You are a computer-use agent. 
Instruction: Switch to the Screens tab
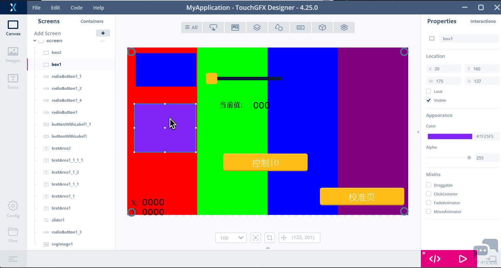(x=49, y=21)
